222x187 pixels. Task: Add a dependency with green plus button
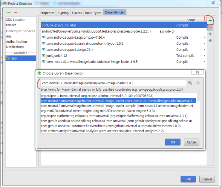[210, 21]
